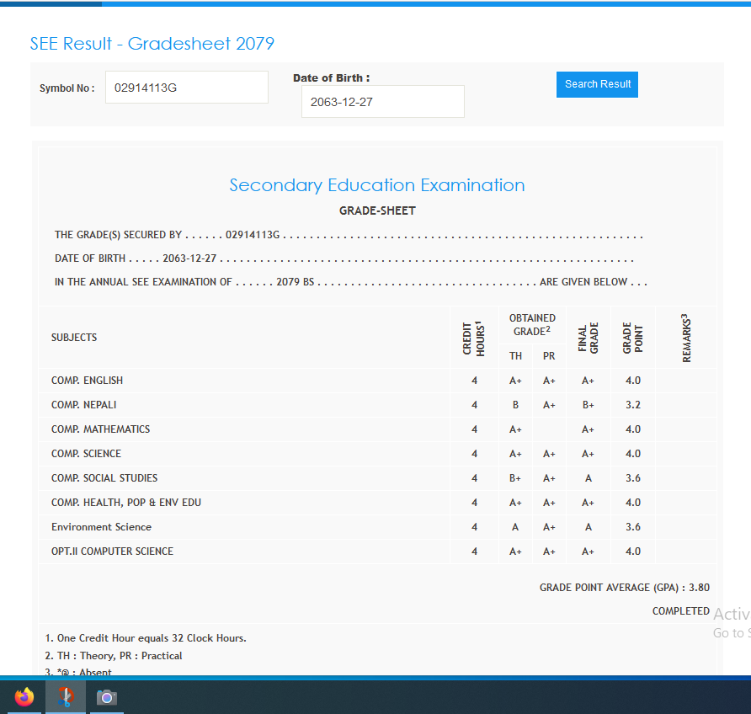Click the GRADE POINT column header
The image size is (751, 714).
click(x=633, y=338)
